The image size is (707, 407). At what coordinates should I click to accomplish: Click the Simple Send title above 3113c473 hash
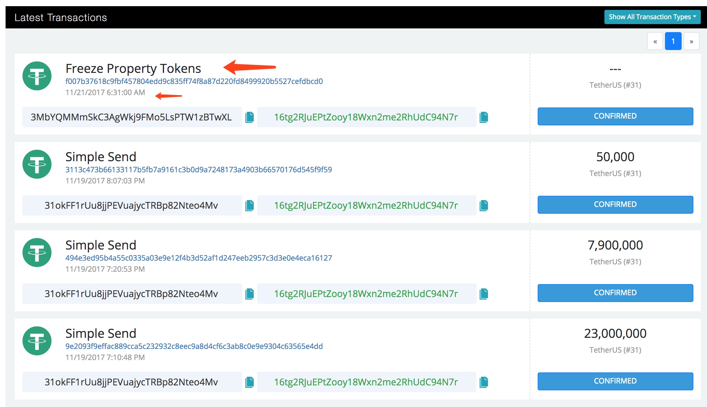(x=101, y=157)
